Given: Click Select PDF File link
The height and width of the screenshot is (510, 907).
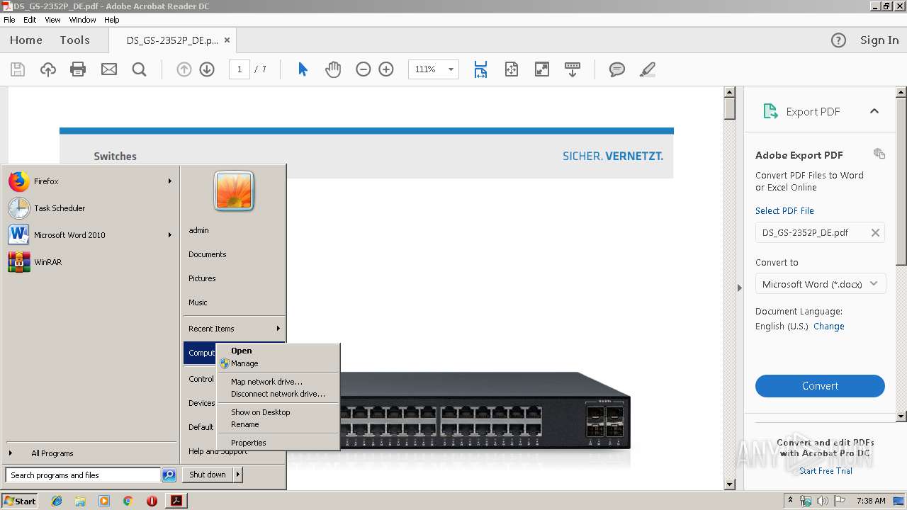Looking at the screenshot, I should pyautogui.click(x=784, y=211).
